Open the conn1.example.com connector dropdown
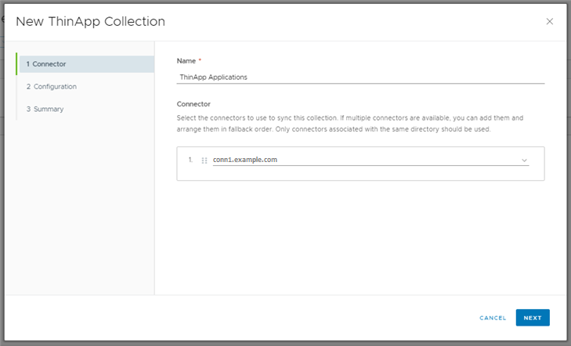The height and width of the screenshot is (346, 571). [370, 160]
